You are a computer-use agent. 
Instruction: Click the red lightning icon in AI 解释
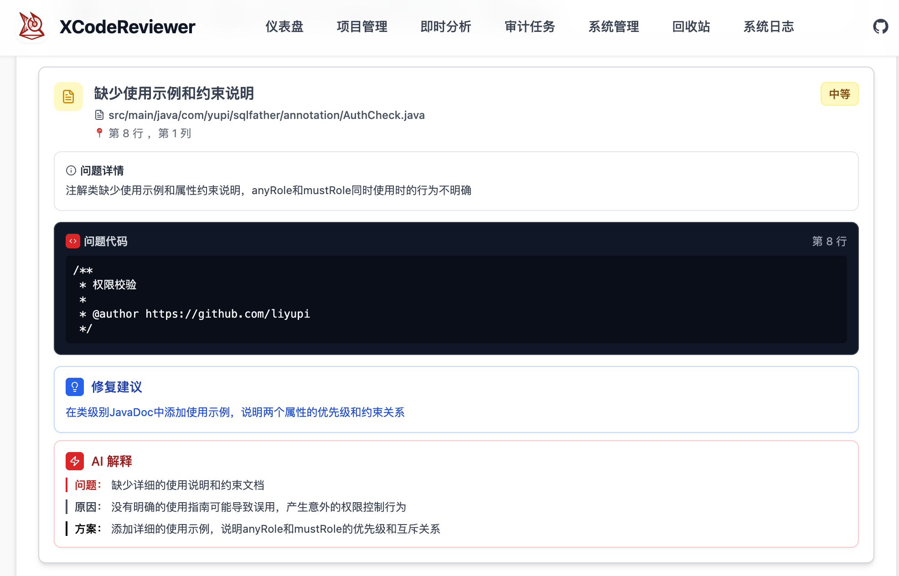(x=74, y=461)
